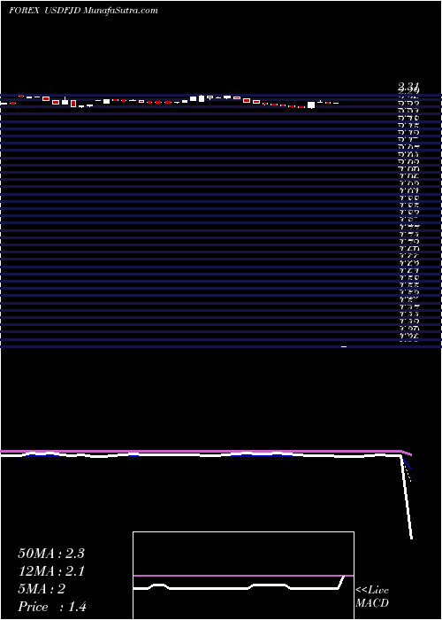
Task: Click the <<Live MACD label
Action: (x=372, y=596)
